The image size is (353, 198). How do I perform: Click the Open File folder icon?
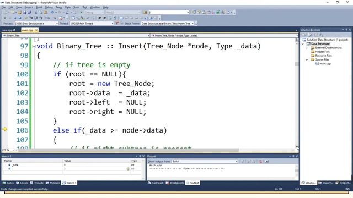[20, 12]
